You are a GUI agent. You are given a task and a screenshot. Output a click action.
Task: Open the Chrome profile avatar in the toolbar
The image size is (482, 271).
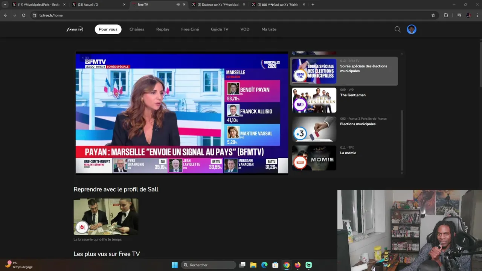468,15
